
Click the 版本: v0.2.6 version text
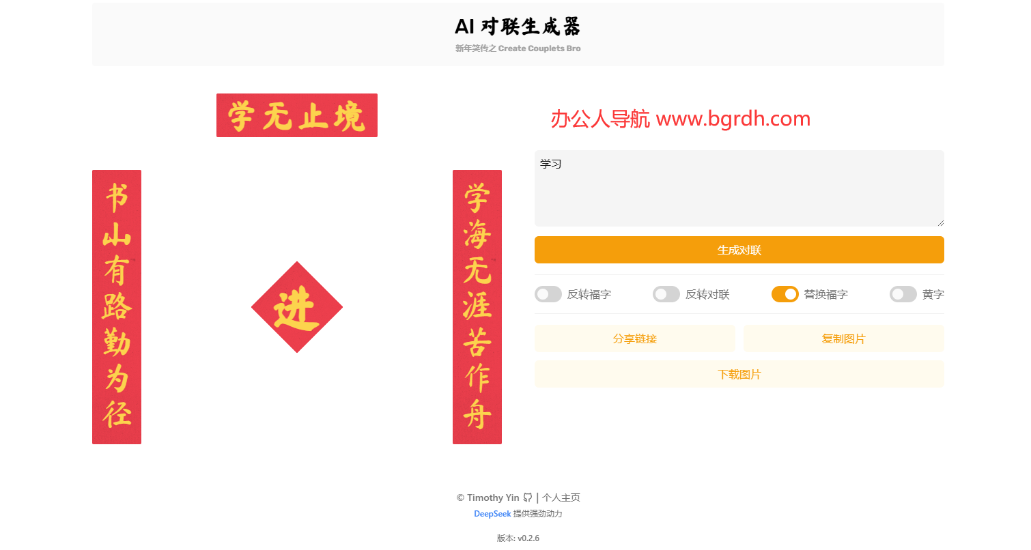(x=517, y=538)
